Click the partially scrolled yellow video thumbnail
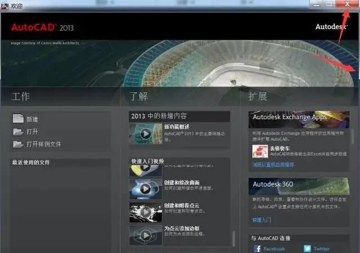This screenshot has height=253, width=360. (146, 170)
